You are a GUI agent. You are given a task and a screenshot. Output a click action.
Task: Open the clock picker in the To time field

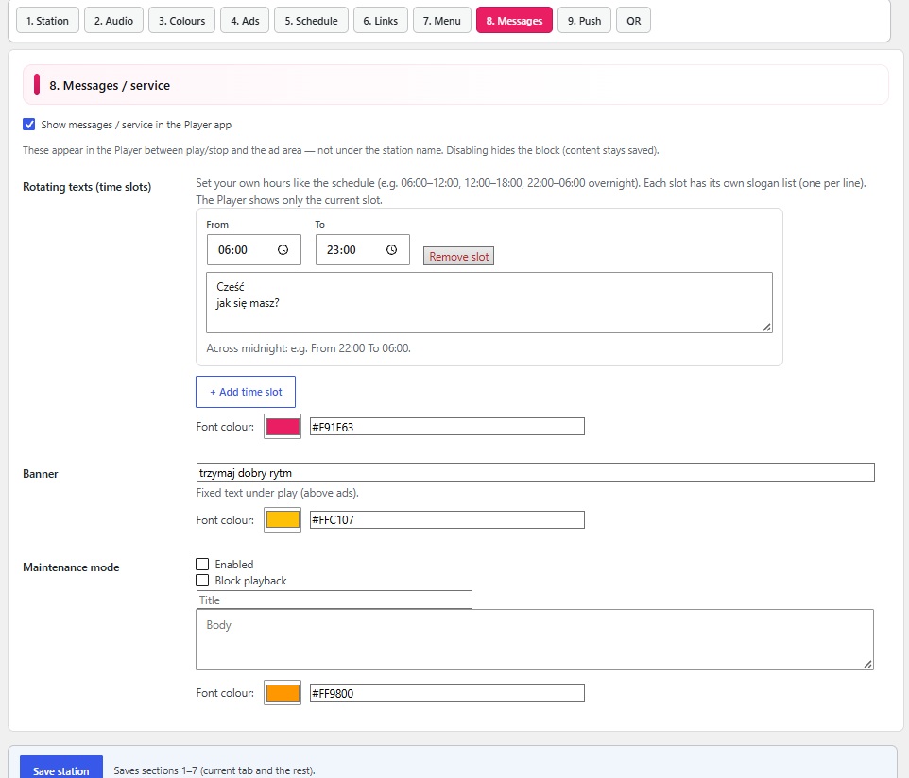[392, 249]
